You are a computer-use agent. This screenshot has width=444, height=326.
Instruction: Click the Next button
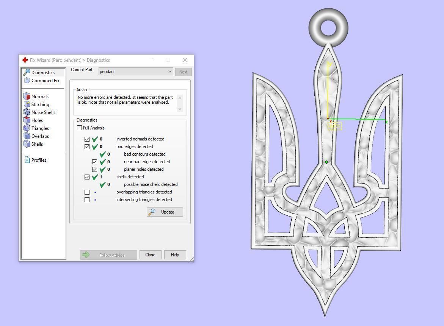pyautogui.click(x=183, y=72)
